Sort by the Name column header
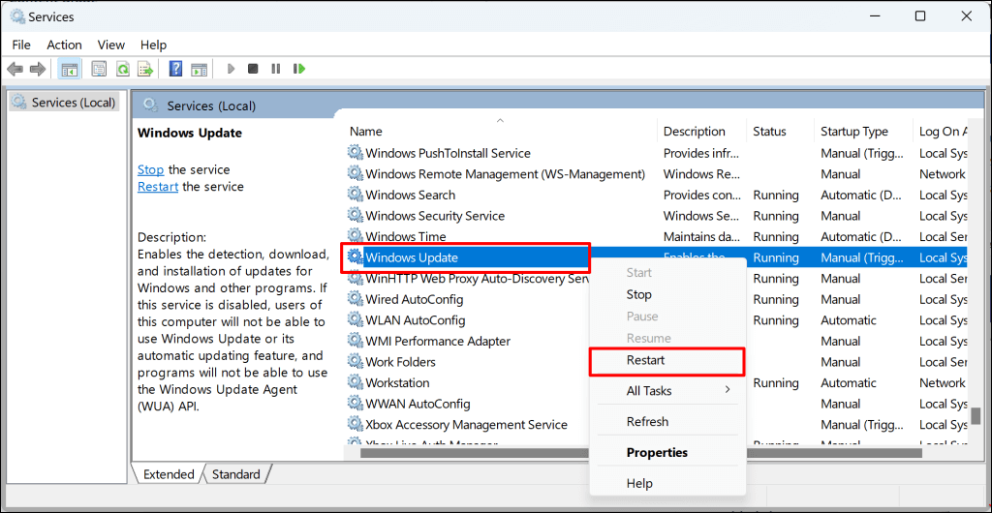Viewport: 992px width, 513px height. point(500,132)
